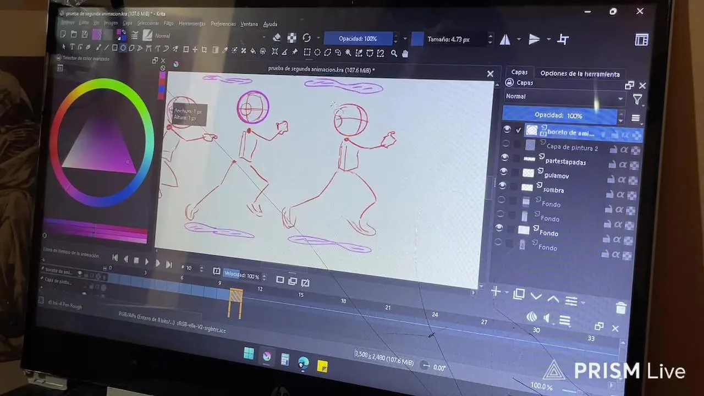The height and width of the screenshot is (396, 704).
Task: Toggle inherit alpha on sombra layer
Action: tap(621, 194)
